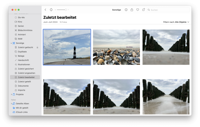200x127 pixels.
Task: Click the Sonstige tools icon
Action: (14, 43)
